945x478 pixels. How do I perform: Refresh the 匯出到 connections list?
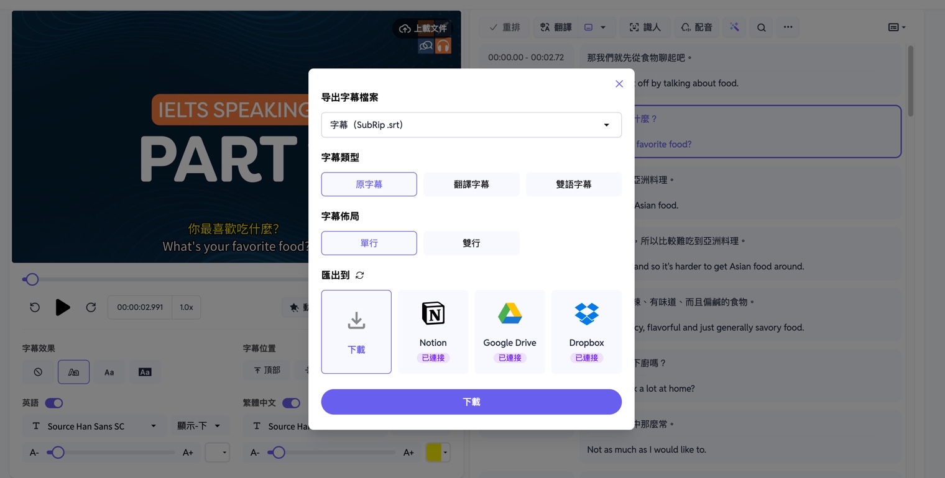[359, 275]
